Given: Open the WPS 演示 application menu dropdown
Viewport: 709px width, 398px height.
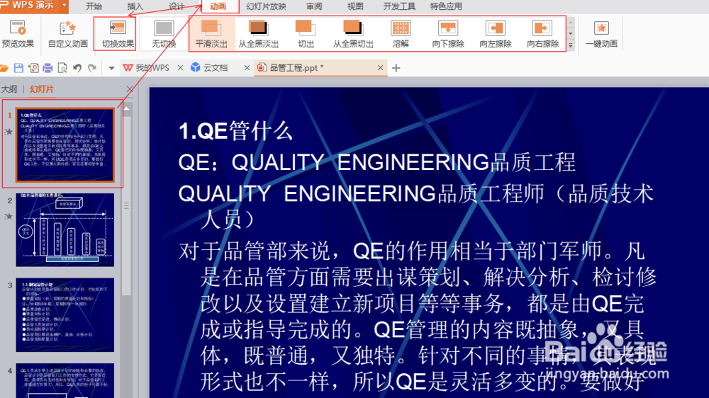Looking at the screenshot, I should pos(65,6).
